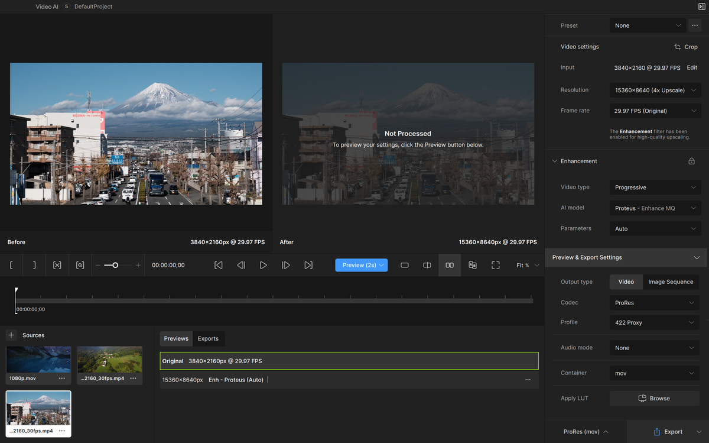Click the zoom slider handle
Image resolution: width=709 pixels, height=443 pixels.
(115, 265)
